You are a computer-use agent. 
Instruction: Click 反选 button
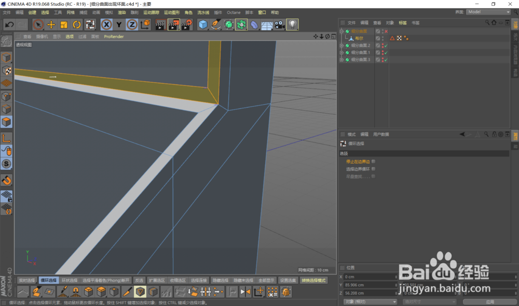pos(139,280)
